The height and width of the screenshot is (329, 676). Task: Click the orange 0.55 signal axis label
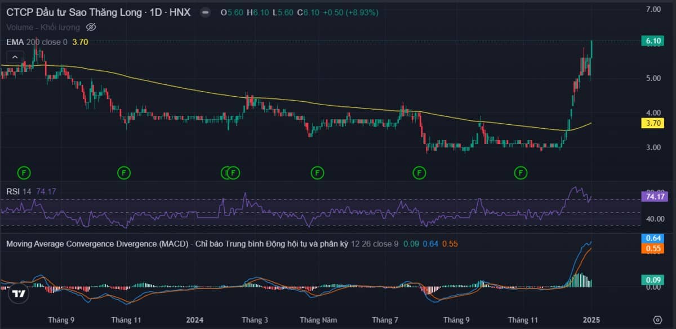tap(653, 249)
